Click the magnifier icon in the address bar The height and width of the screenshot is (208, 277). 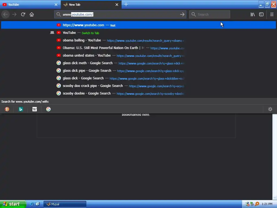(x=58, y=15)
